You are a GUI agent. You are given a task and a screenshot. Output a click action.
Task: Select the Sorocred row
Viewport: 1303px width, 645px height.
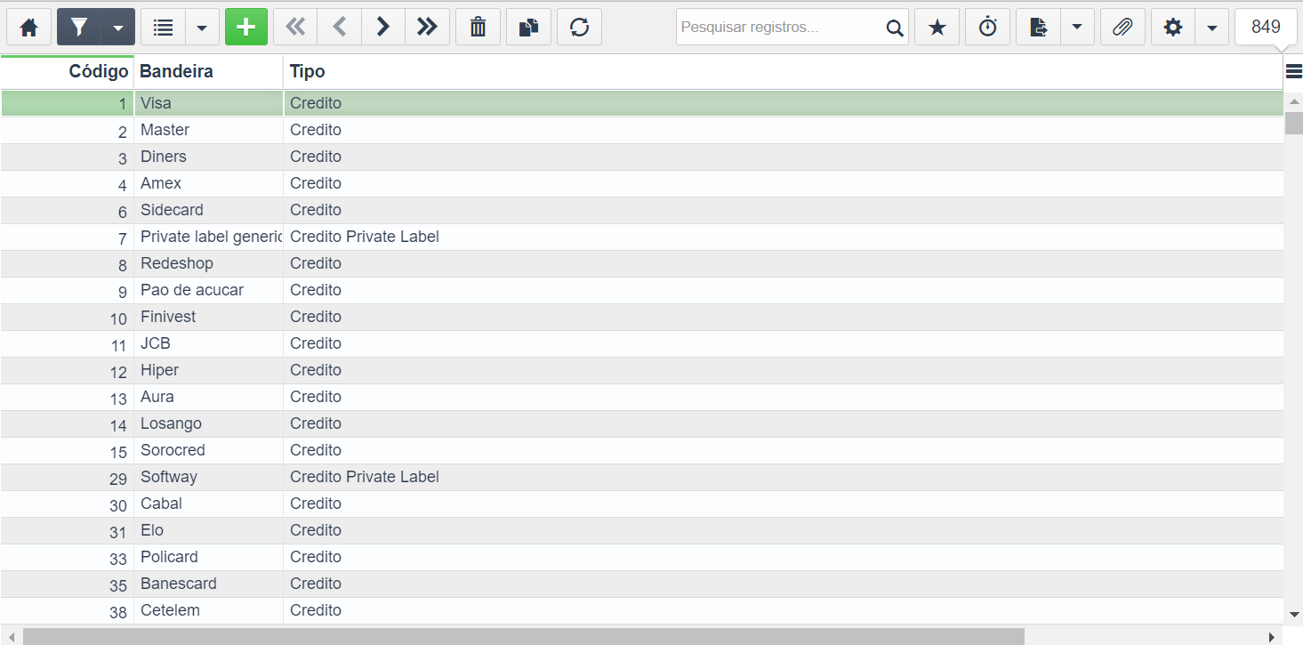click(641, 450)
